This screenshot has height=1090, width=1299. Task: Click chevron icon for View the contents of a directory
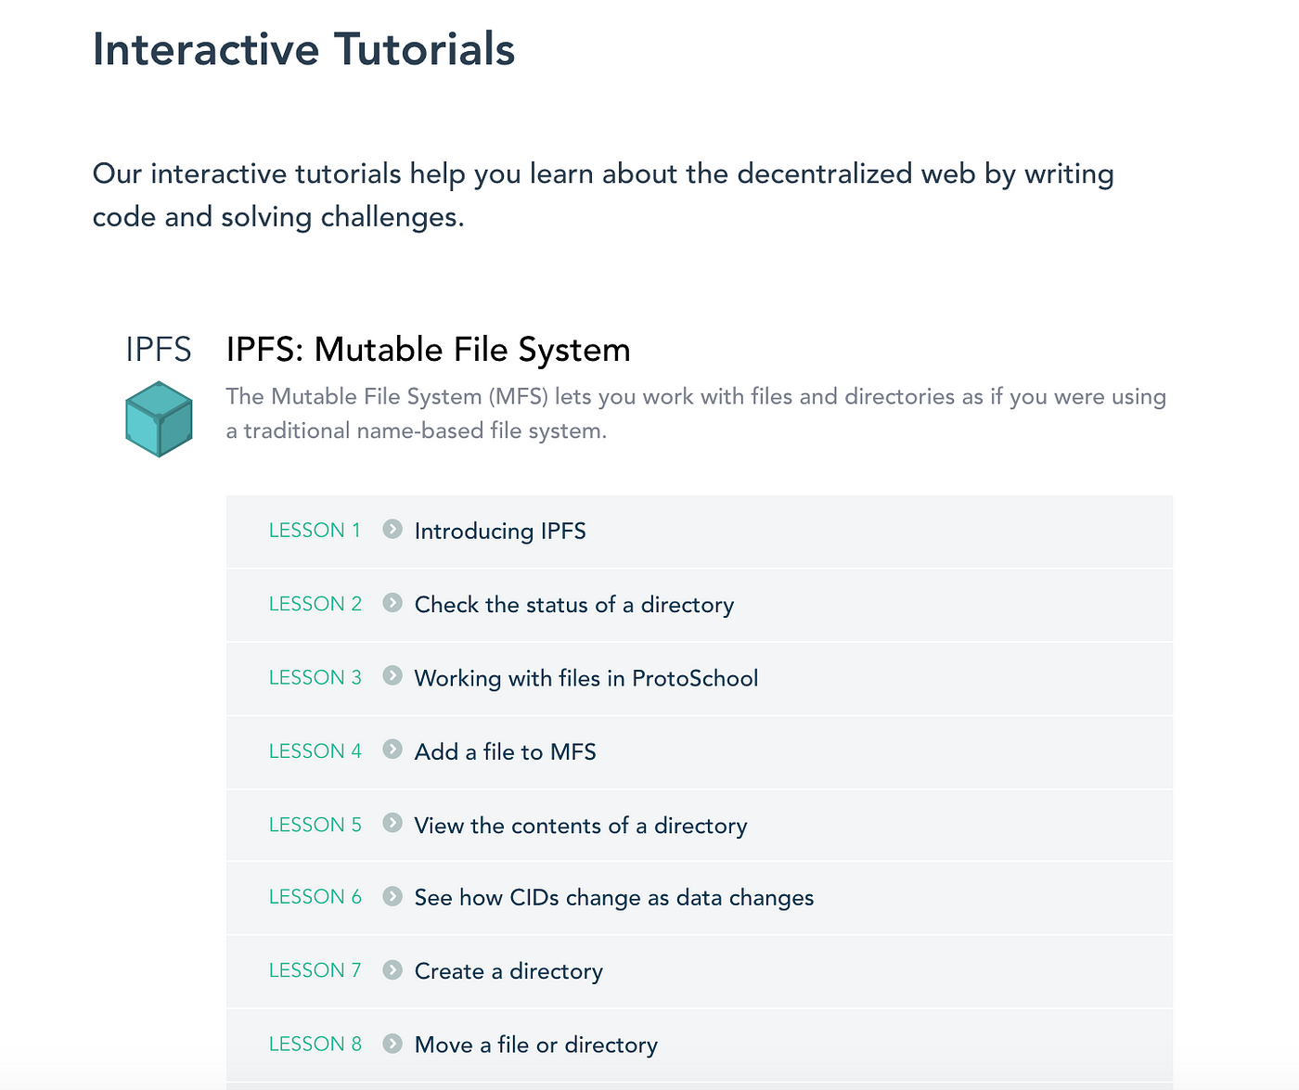[x=392, y=824]
